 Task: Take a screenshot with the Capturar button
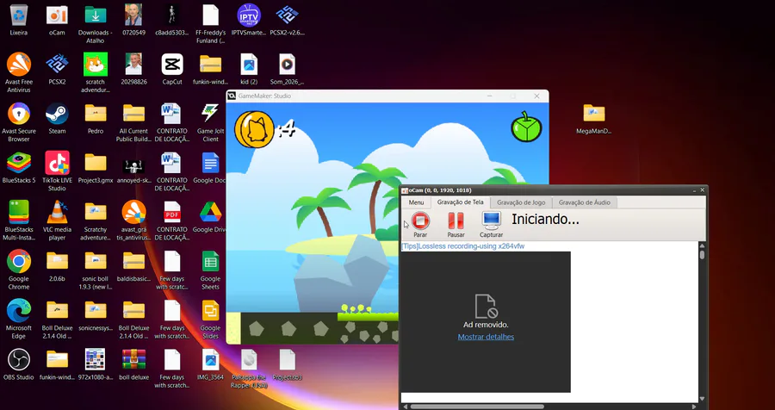click(492, 225)
